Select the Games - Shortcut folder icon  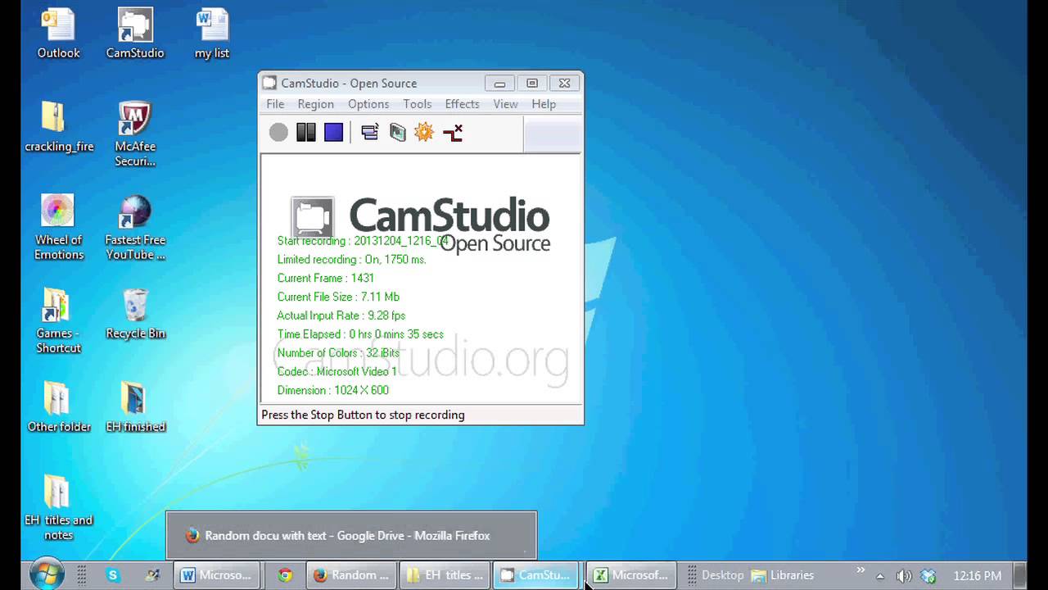click(58, 320)
